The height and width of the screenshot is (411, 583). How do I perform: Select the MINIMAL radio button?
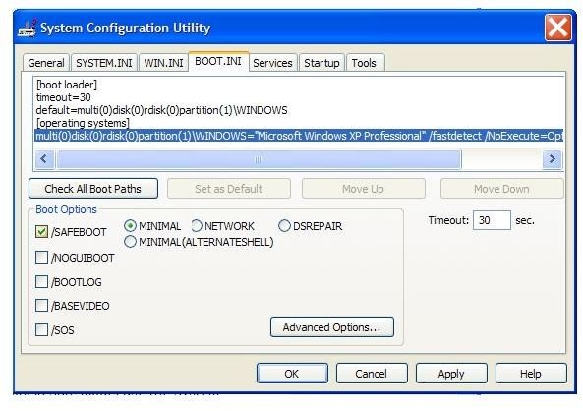pyautogui.click(x=130, y=226)
